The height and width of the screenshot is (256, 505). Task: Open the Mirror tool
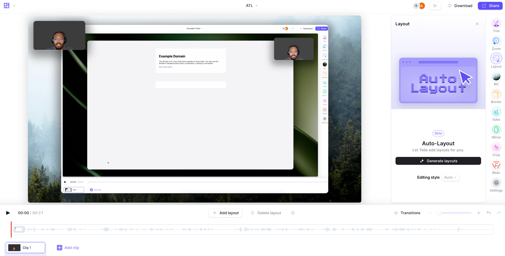[x=496, y=132]
